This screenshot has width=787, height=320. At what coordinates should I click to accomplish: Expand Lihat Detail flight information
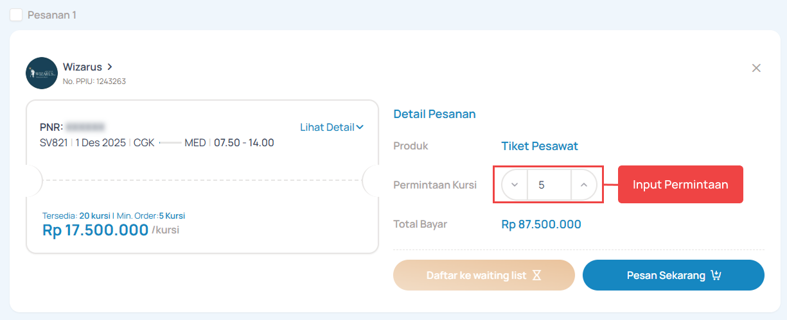(x=327, y=127)
